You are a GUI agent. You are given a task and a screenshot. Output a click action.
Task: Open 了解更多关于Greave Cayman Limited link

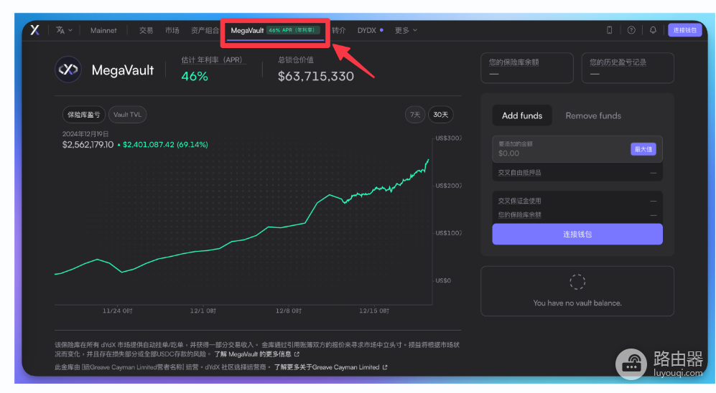click(x=330, y=367)
